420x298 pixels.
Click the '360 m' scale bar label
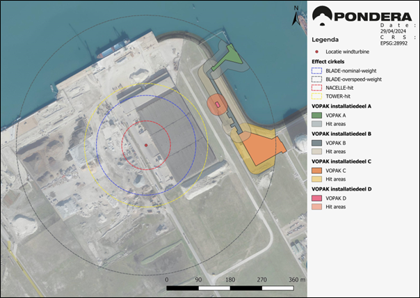tap(297, 280)
